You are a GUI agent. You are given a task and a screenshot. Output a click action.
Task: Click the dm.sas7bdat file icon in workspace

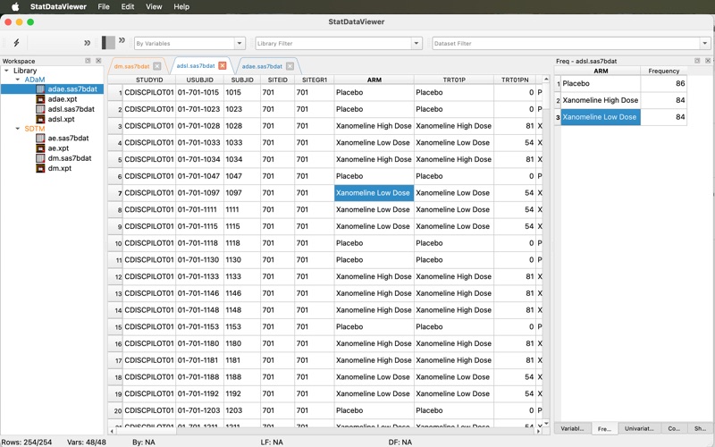[x=40, y=158]
